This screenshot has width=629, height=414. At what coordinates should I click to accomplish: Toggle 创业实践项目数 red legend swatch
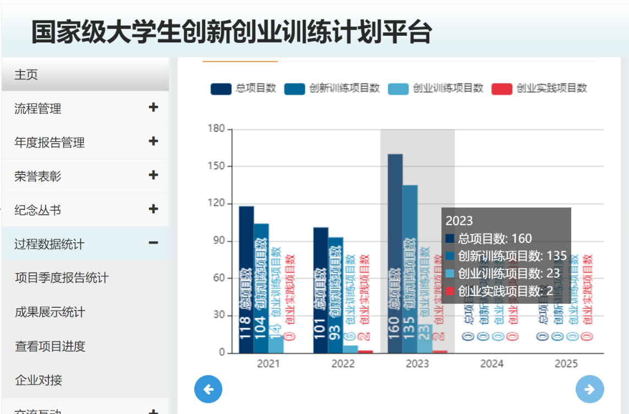[x=501, y=89]
